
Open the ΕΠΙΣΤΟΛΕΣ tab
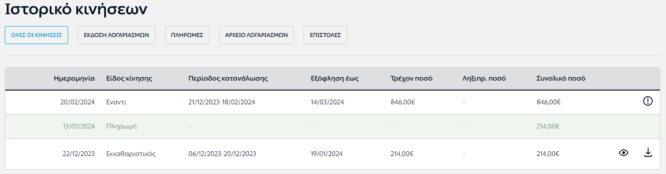click(325, 35)
